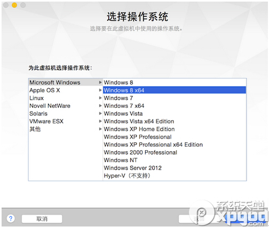This screenshot has width=269, height=227.
Task: Select Solaris in the OS family list
Action: 66,113
